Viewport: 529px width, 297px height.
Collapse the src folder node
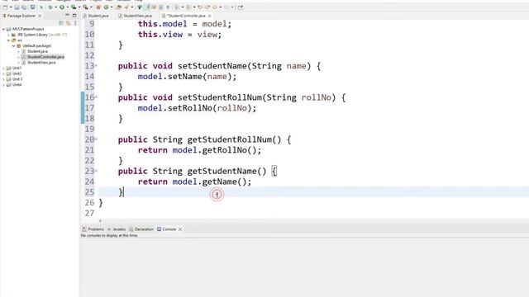pyautogui.click(x=8, y=40)
